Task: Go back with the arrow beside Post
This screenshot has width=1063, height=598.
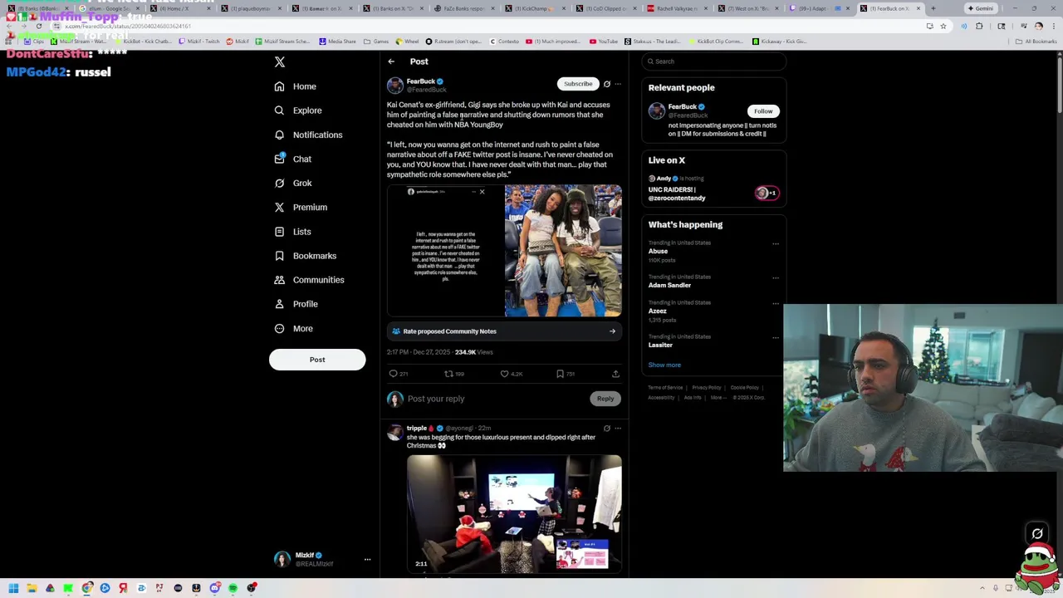Action: (x=391, y=61)
